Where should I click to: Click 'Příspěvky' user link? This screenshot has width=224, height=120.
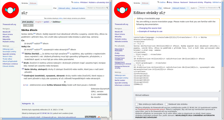pos(208,2)
